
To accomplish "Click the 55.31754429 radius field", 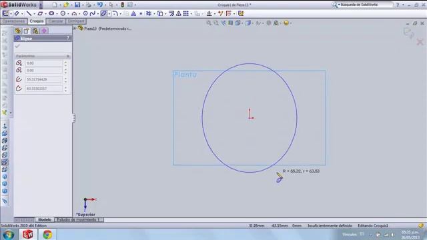I will [x=43, y=79].
